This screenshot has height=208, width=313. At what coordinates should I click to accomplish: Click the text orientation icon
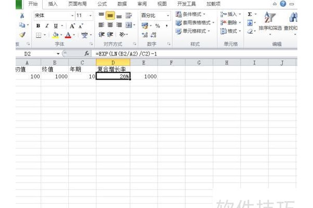click(122, 35)
